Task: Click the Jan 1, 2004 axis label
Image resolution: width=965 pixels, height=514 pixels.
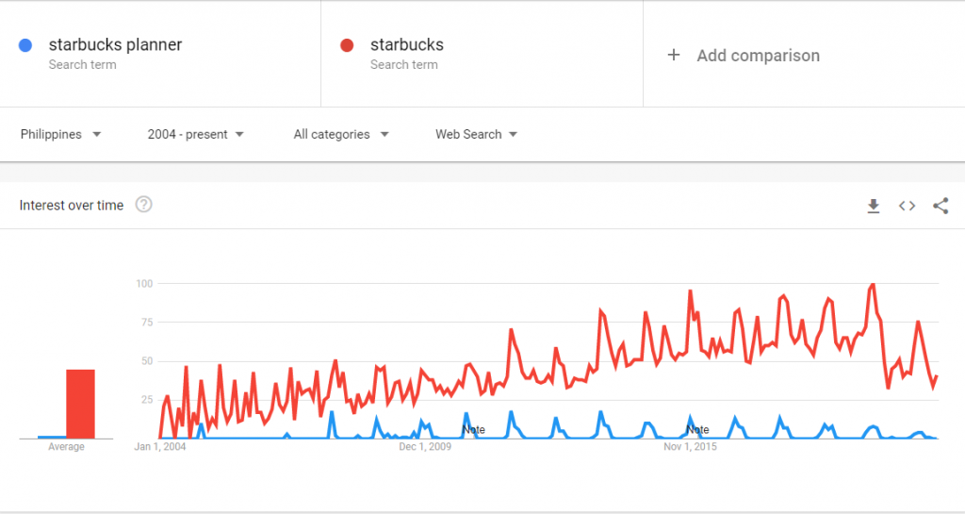Action: pos(160,447)
